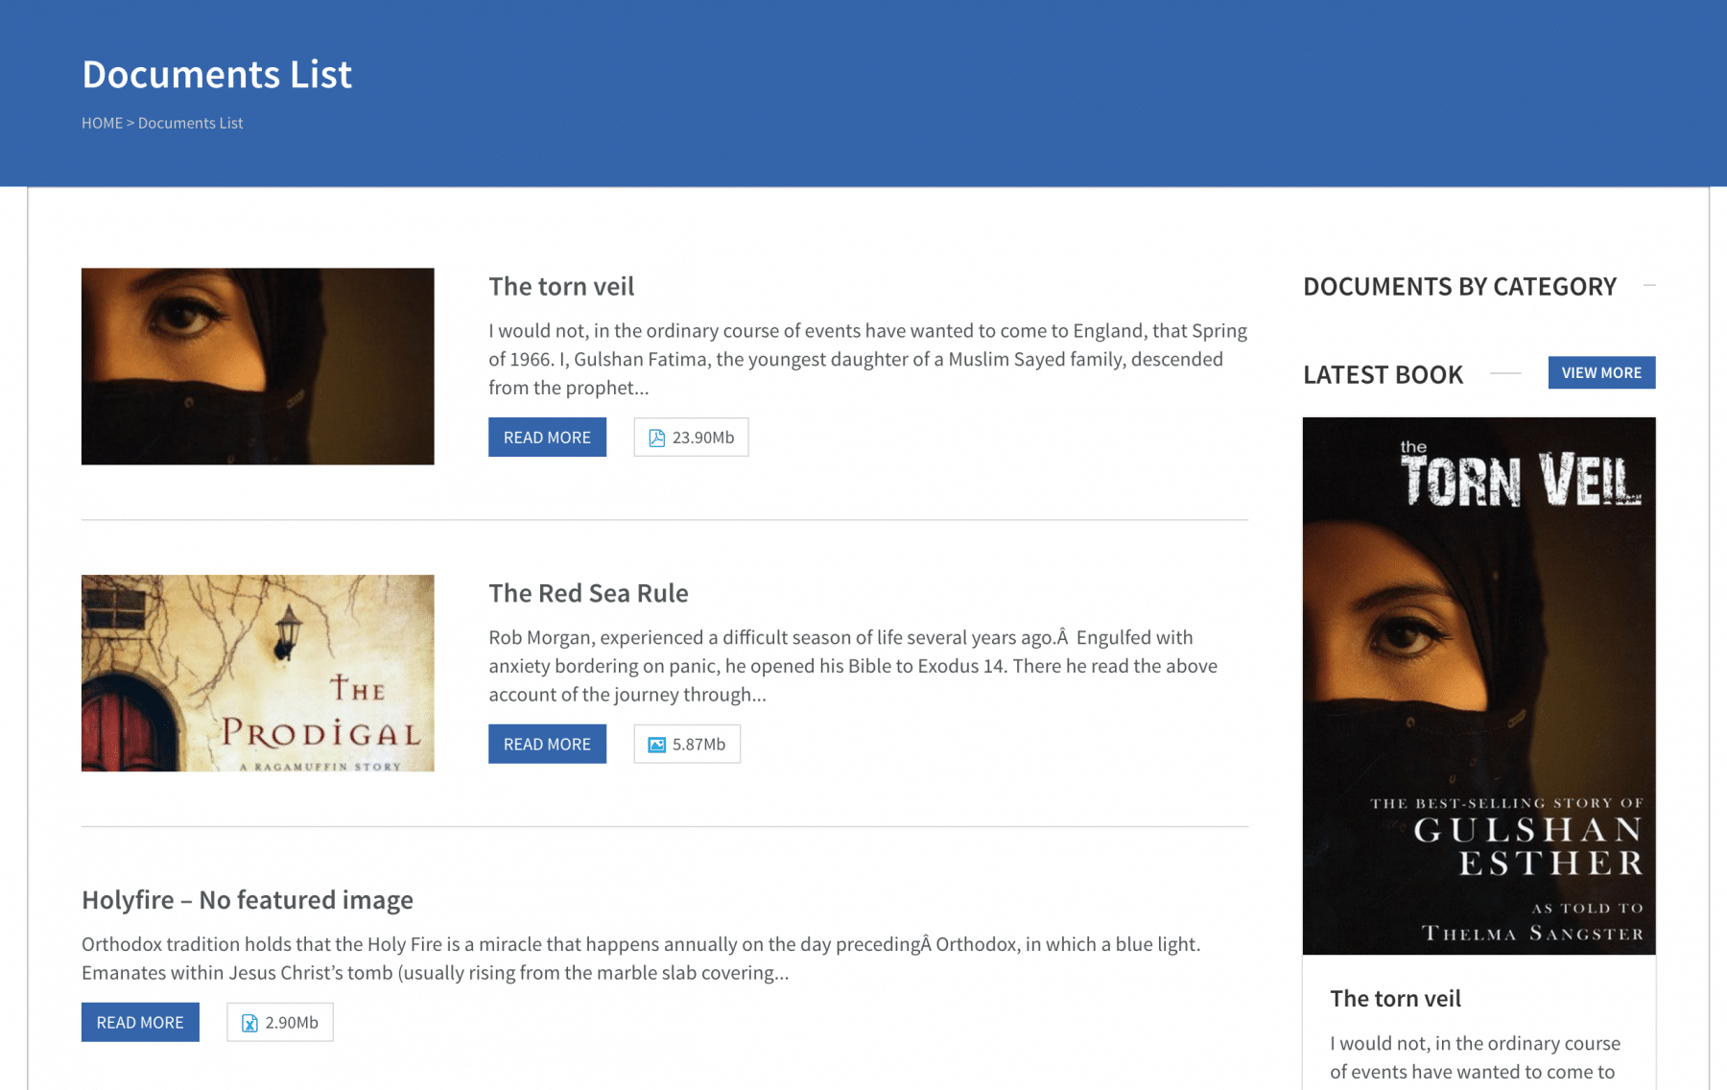Open The torn veil title in main list
Viewport: 1727px width, 1090px height.
coord(561,287)
